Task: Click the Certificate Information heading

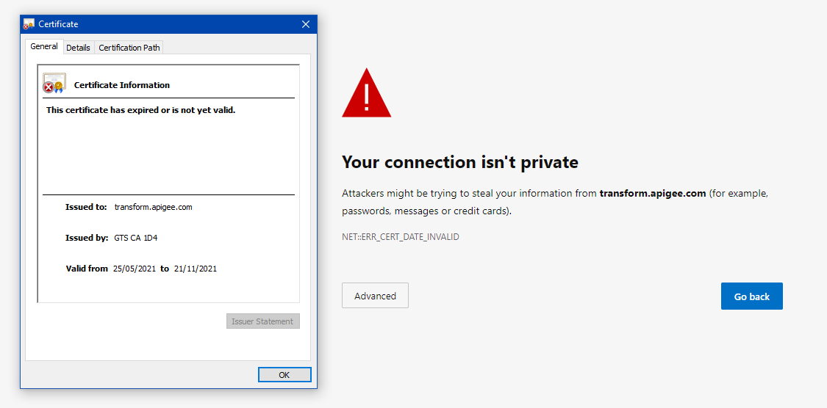Action: pyautogui.click(x=122, y=85)
